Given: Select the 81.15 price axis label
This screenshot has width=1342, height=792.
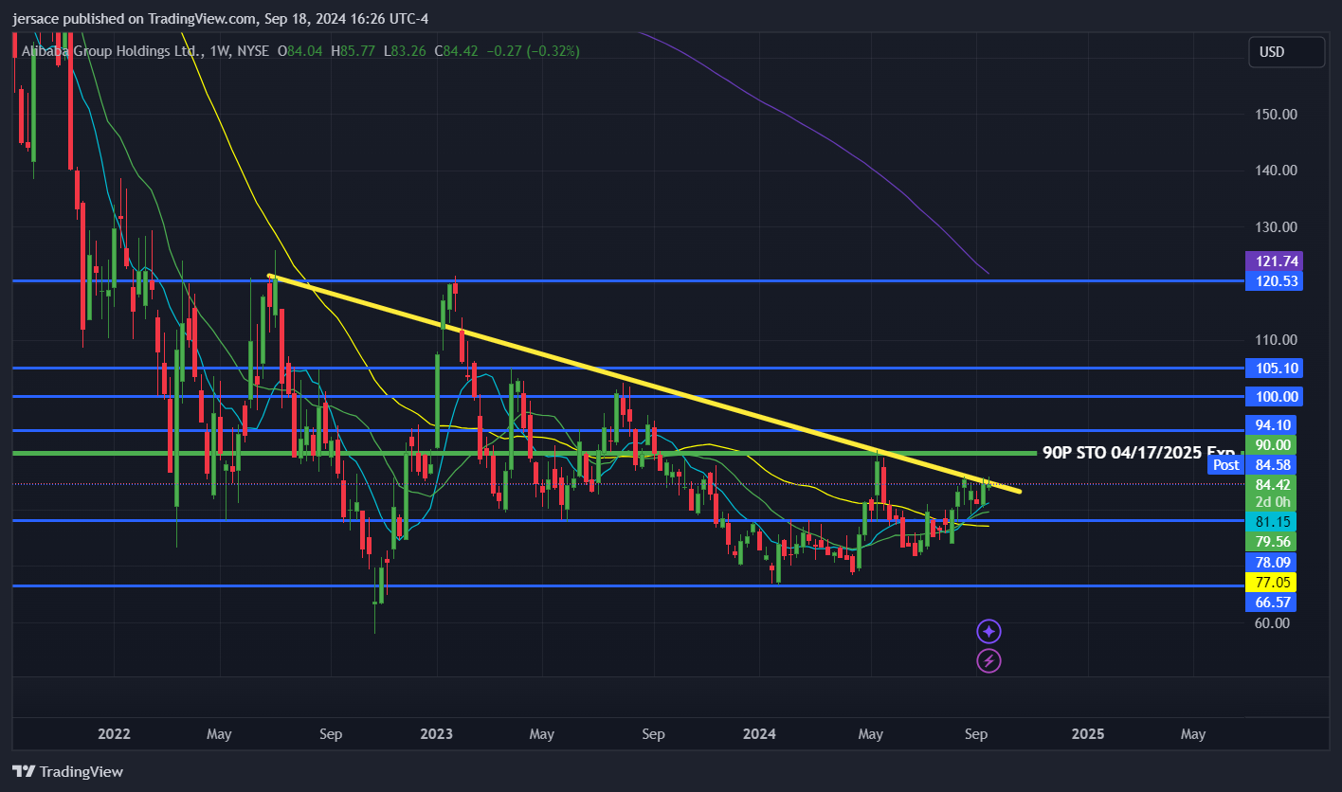Looking at the screenshot, I should (1273, 522).
